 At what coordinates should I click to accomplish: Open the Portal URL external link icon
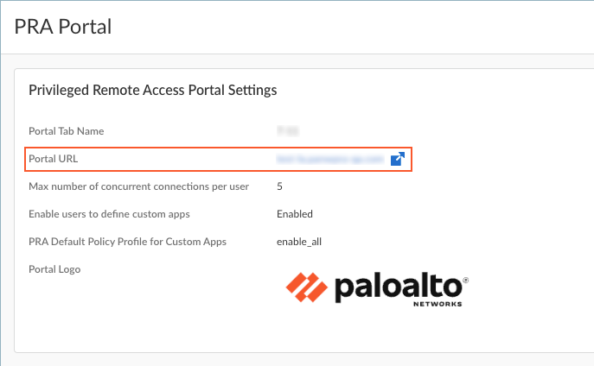click(398, 159)
